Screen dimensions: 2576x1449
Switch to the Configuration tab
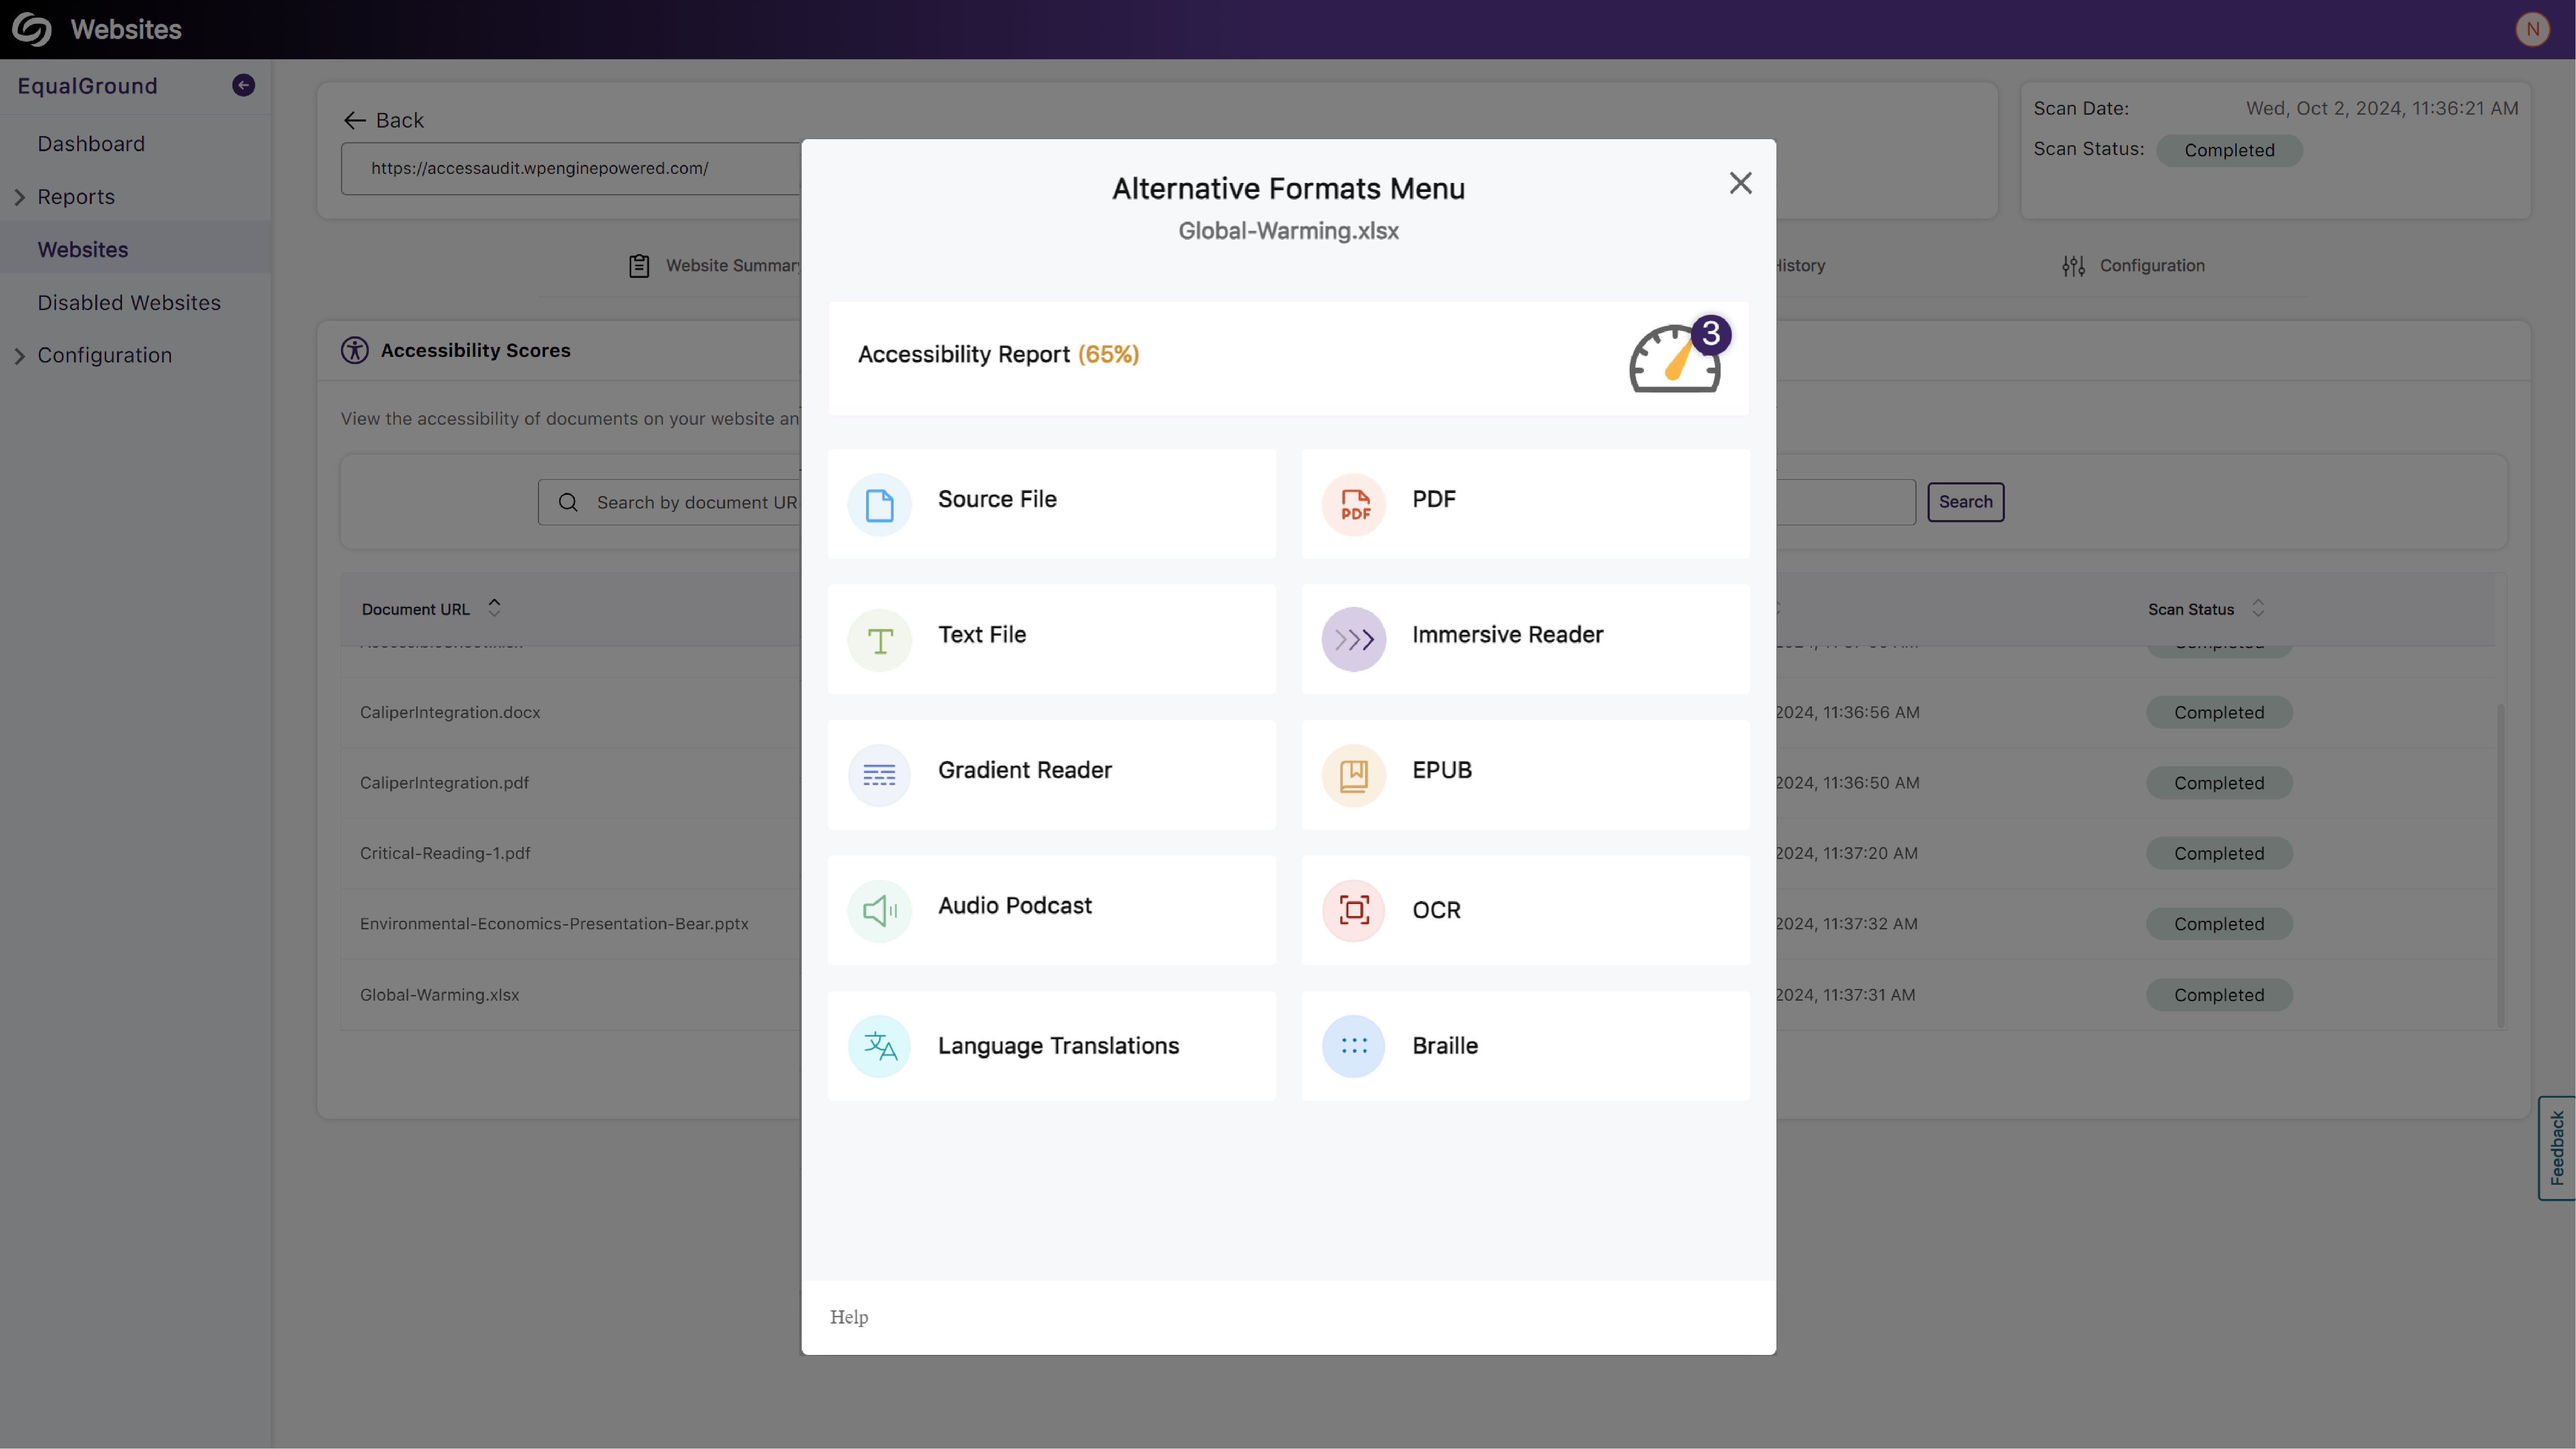(x=2133, y=265)
